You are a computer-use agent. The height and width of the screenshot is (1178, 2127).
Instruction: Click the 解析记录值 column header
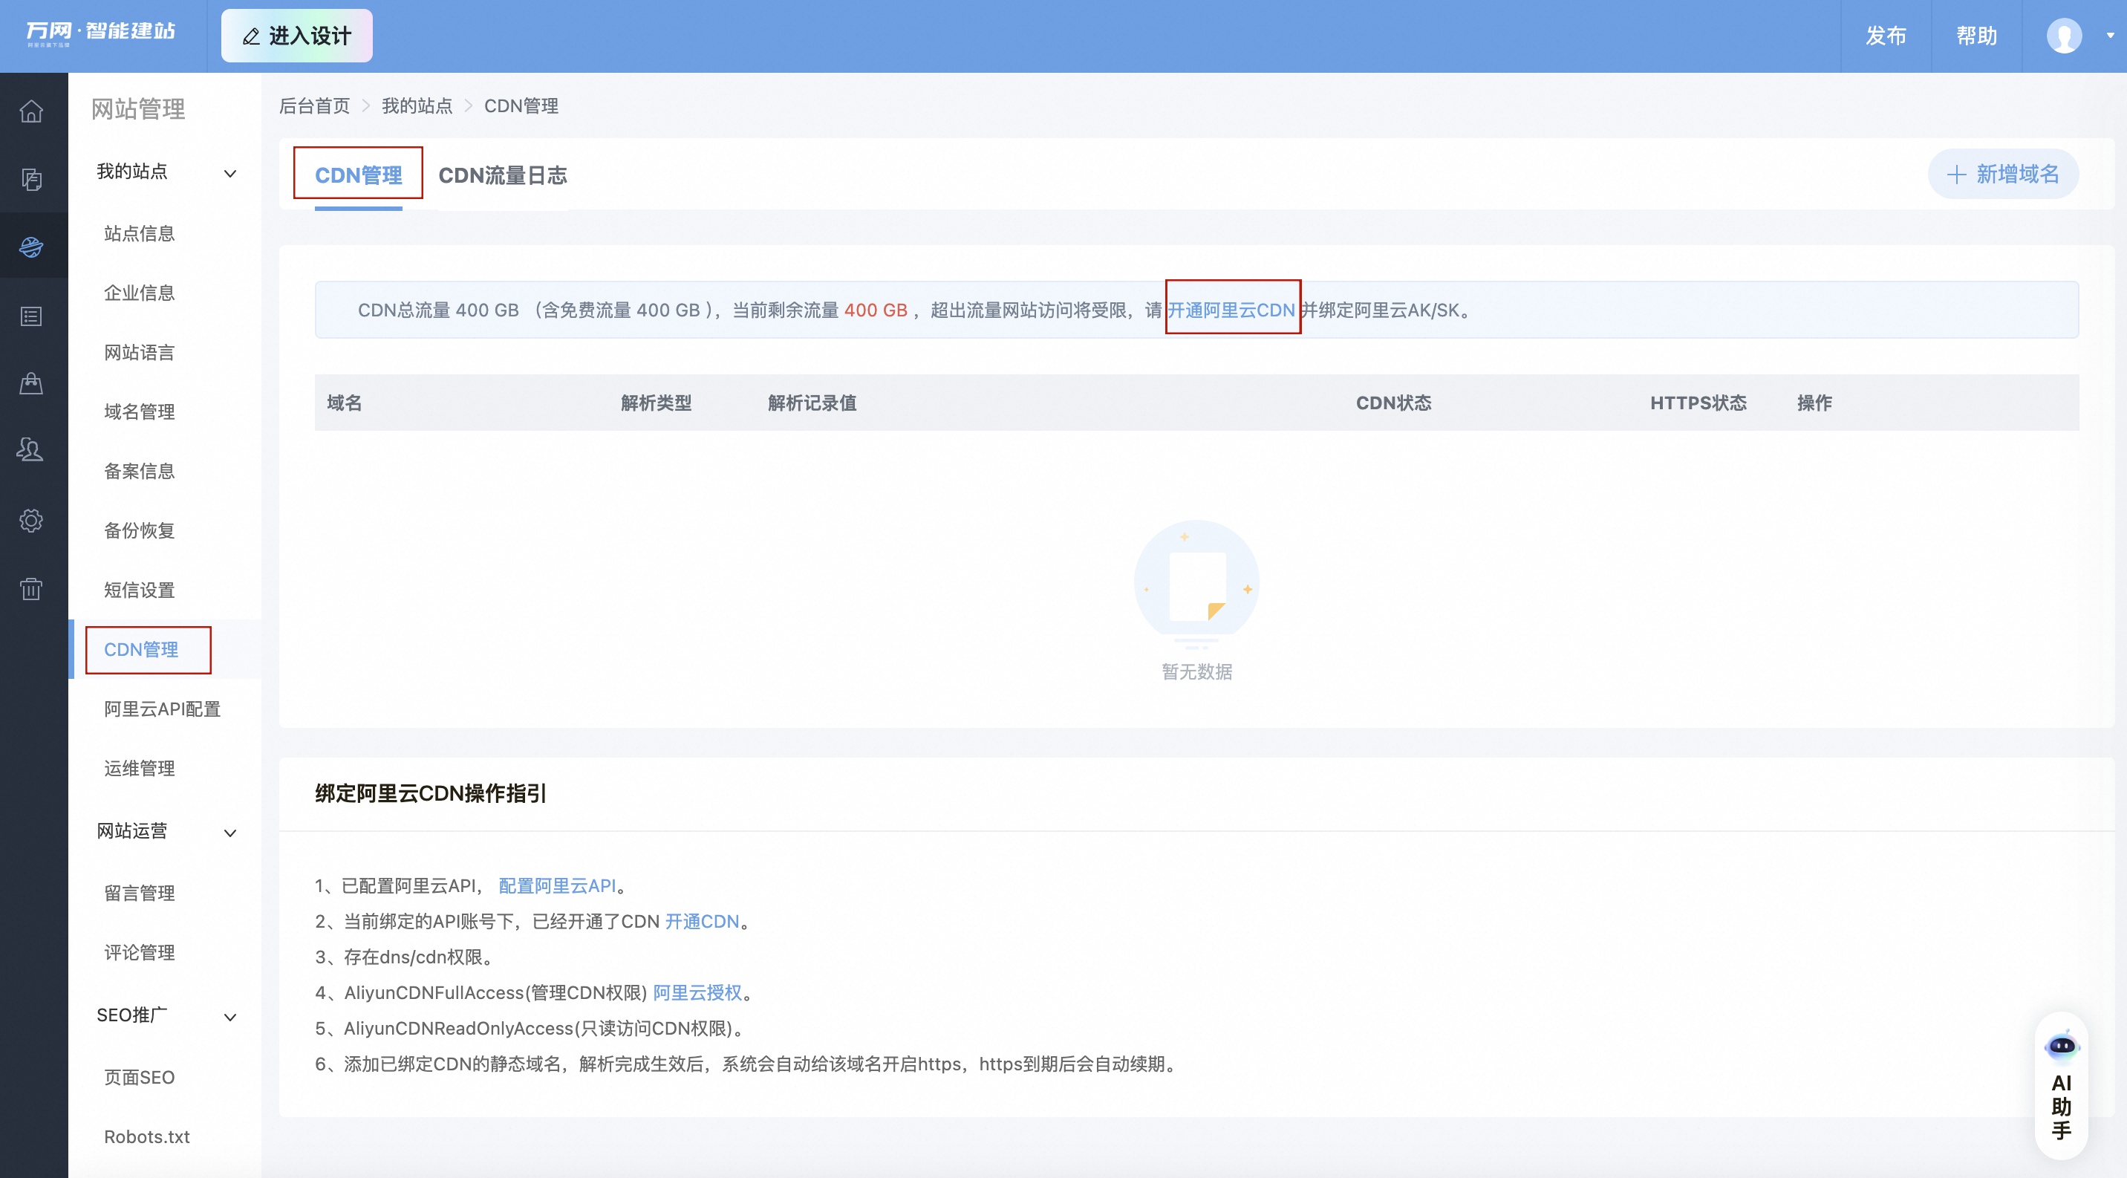tap(812, 403)
